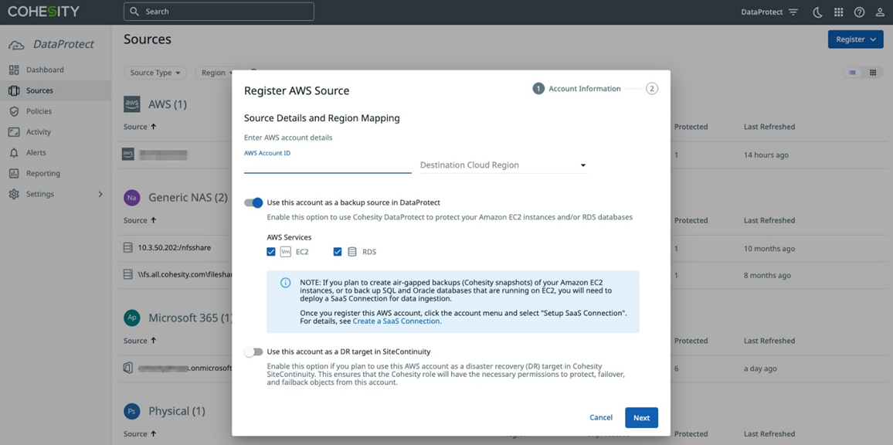The image size is (893, 445).
Task: Open the Source Type filter dropdown
Action: click(x=155, y=73)
